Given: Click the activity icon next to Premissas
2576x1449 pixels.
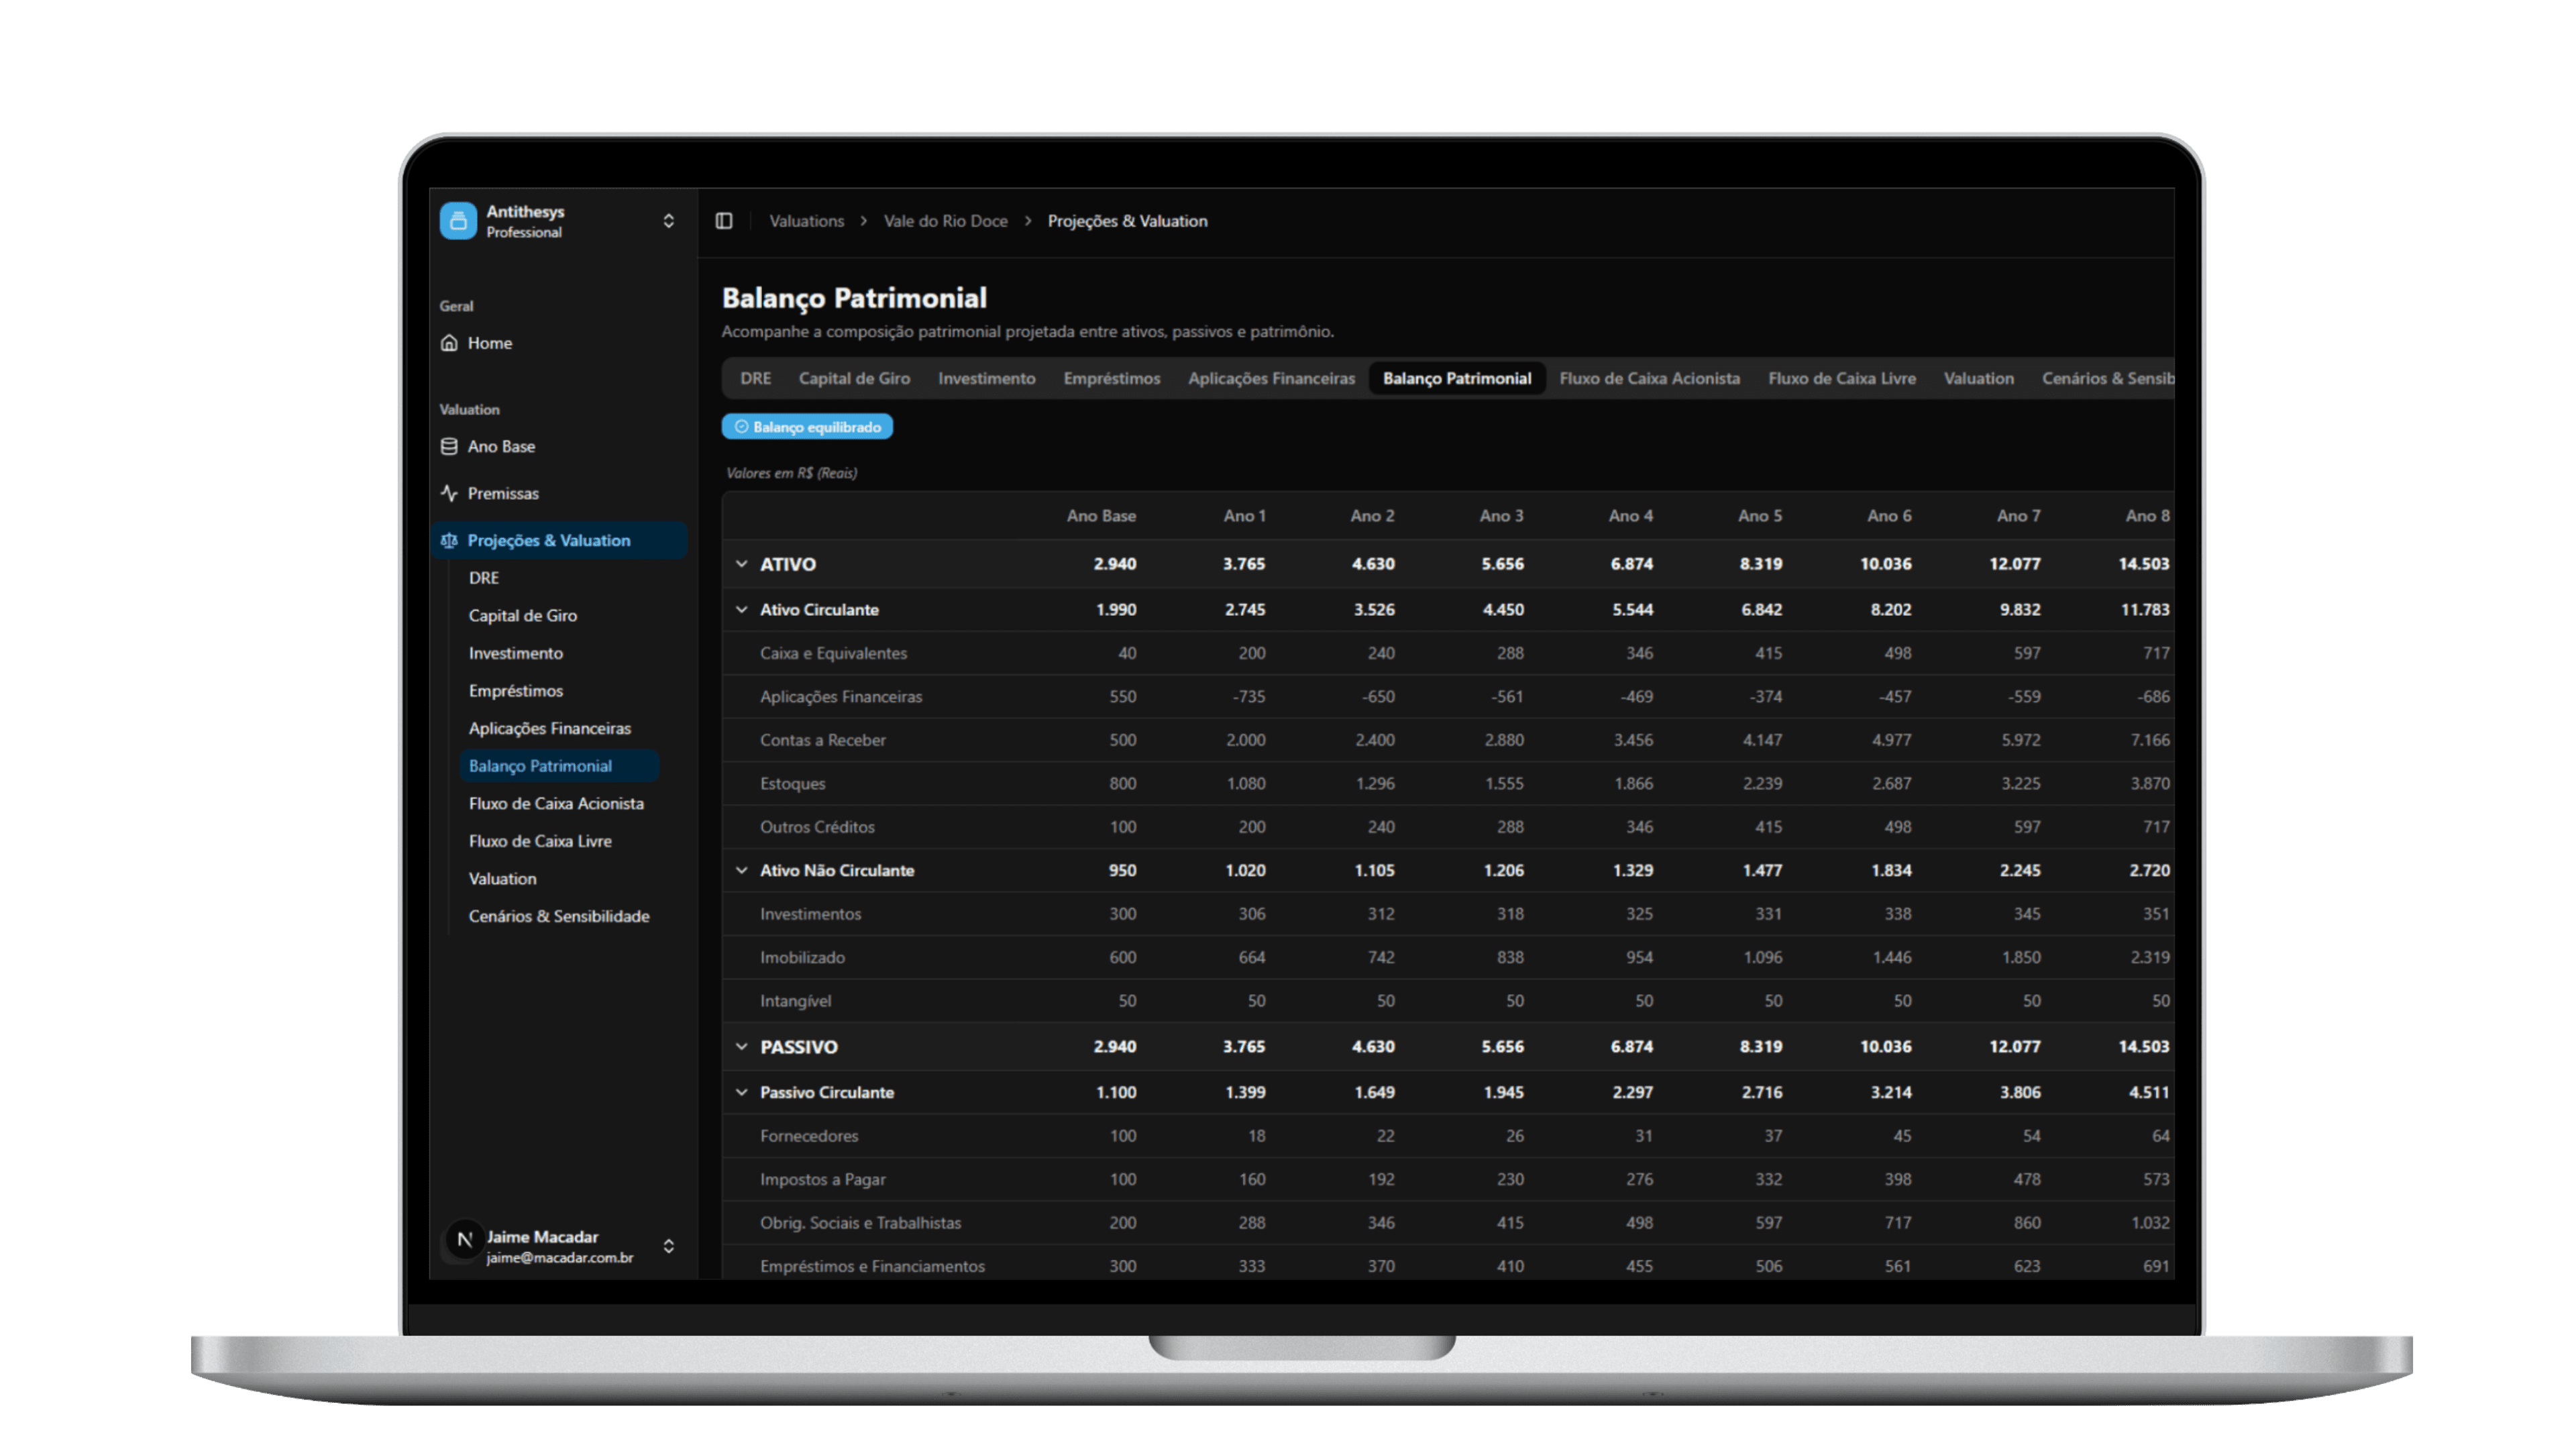Looking at the screenshot, I should (x=450, y=493).
